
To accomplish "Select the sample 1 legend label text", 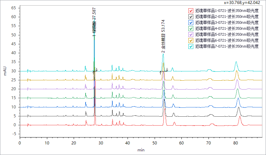I will [227, 11].
